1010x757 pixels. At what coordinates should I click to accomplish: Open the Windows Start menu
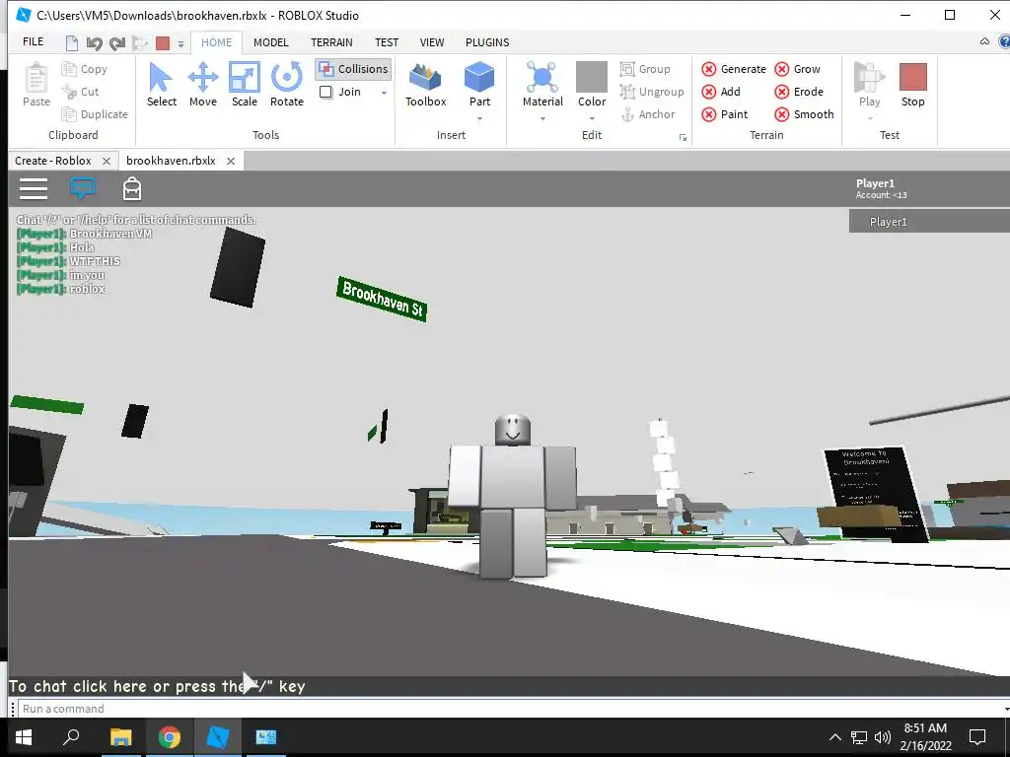(x=24, y=737)
